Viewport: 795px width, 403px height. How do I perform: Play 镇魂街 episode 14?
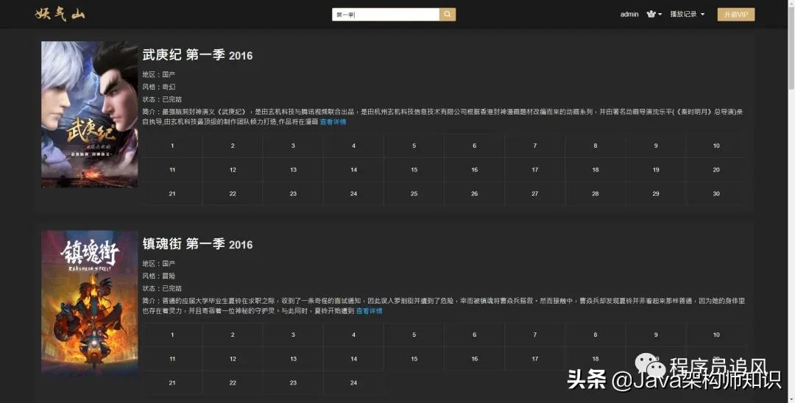pos(353,358)
